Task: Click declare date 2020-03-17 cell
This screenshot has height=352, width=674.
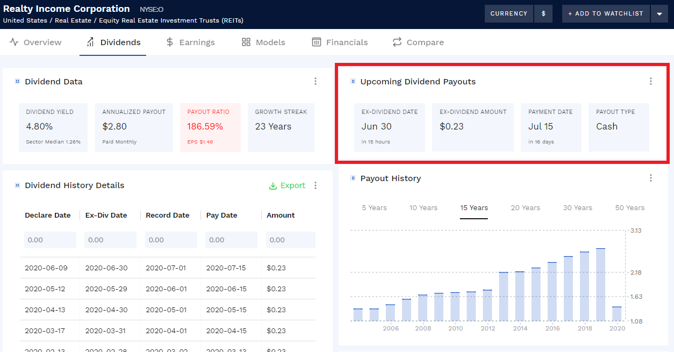Action: [45, 331]
